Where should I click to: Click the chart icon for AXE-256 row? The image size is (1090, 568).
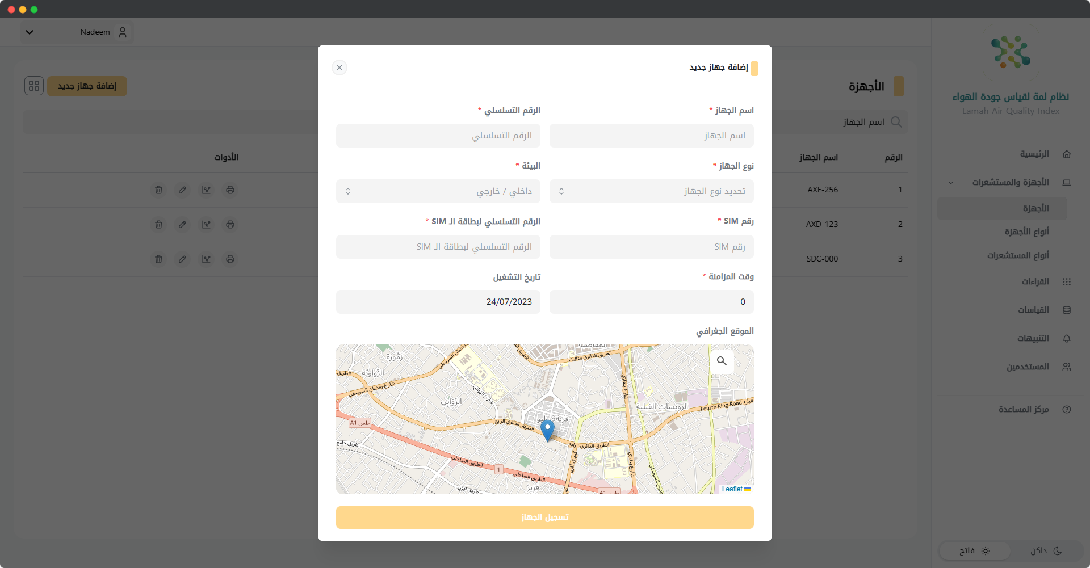tap(206, 190)
